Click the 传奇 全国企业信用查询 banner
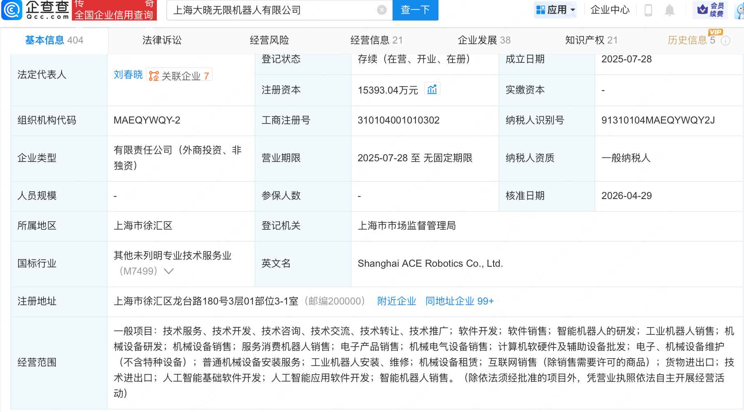 [114, 10]
